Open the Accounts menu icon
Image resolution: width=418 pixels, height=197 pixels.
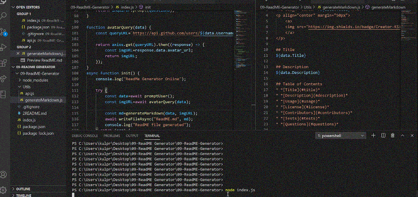click(4, 174)
